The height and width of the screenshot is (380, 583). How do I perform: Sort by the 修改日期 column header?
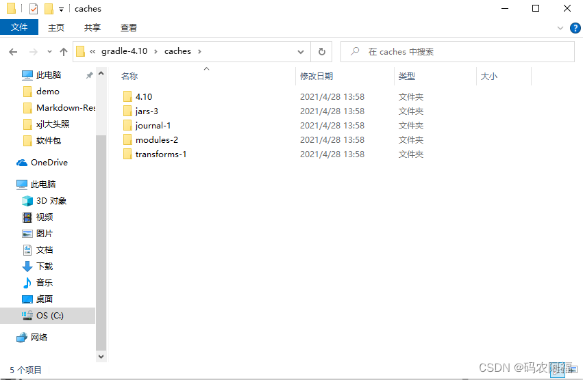[x=317, y=76]
